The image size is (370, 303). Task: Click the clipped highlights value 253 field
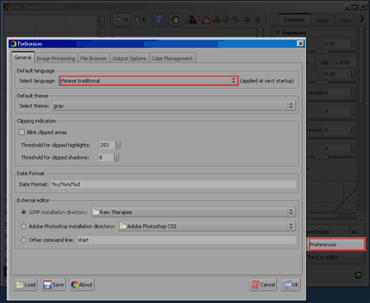[107, 145]
